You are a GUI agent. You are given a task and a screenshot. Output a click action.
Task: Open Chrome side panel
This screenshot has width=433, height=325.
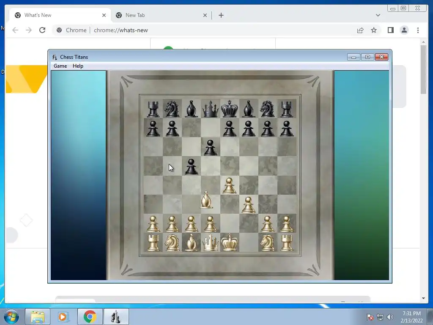390,30
